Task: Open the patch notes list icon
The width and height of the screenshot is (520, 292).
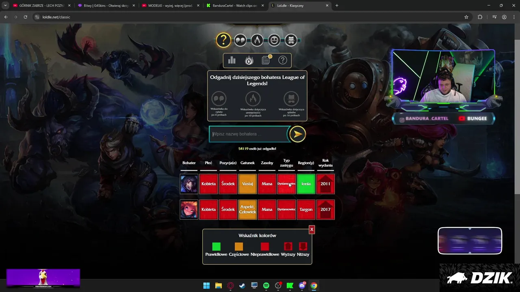Action: tap(266, 60)
